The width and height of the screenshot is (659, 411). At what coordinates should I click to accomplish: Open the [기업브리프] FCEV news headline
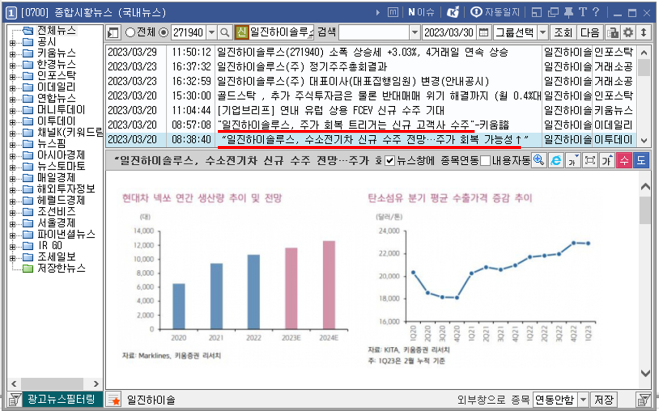(x=331, y=110)
